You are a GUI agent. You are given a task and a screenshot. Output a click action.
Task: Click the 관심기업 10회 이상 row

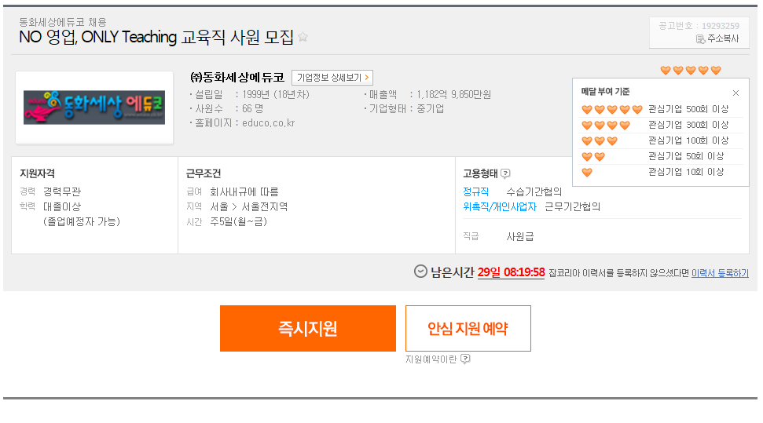click(662, 172)
